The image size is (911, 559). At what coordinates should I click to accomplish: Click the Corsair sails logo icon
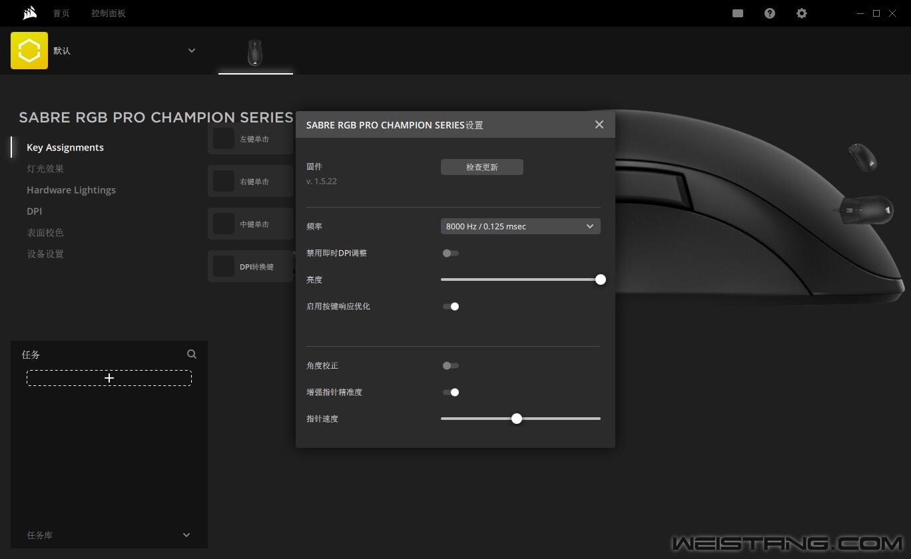(29, 13)
